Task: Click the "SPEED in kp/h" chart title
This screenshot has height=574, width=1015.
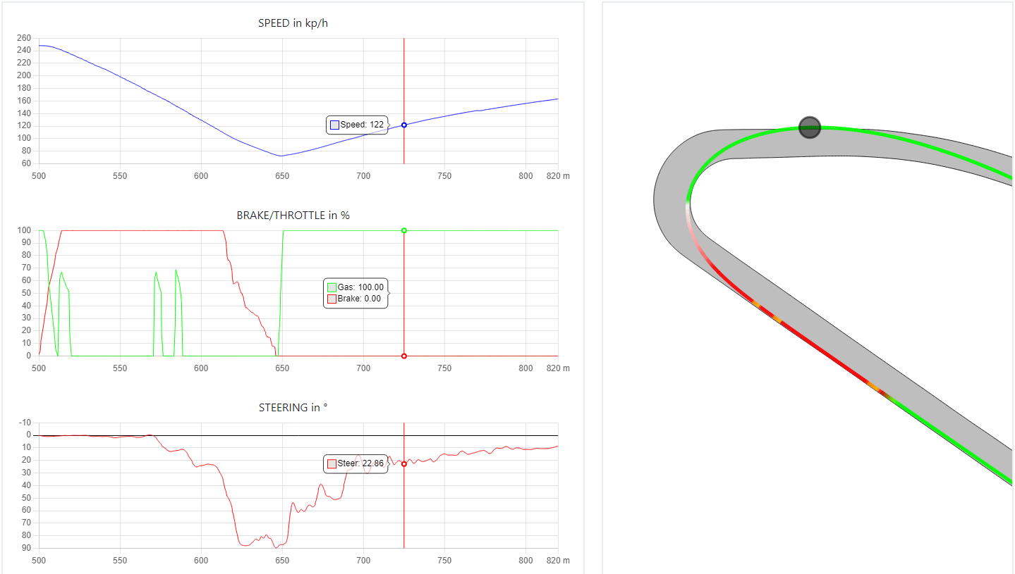Action: (293, 23)
